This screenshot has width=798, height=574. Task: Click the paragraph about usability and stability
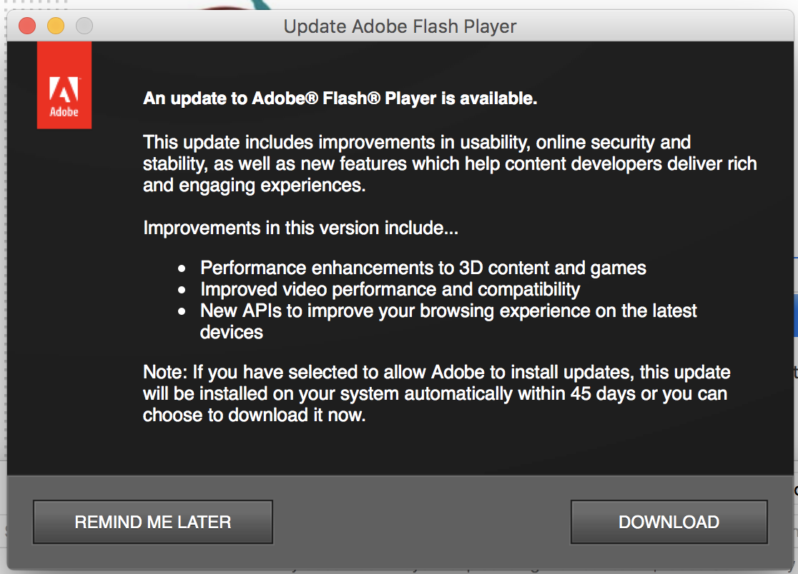[449, 164]
